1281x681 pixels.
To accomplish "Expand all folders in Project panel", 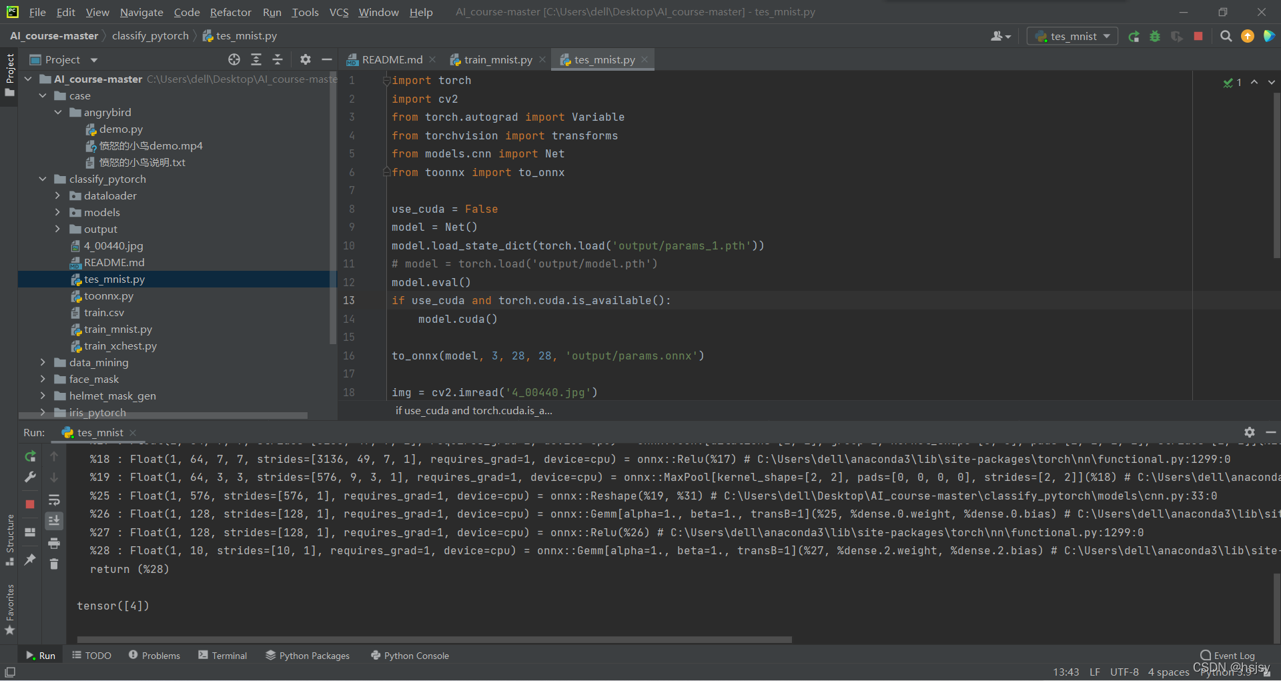I will point(256,59).
